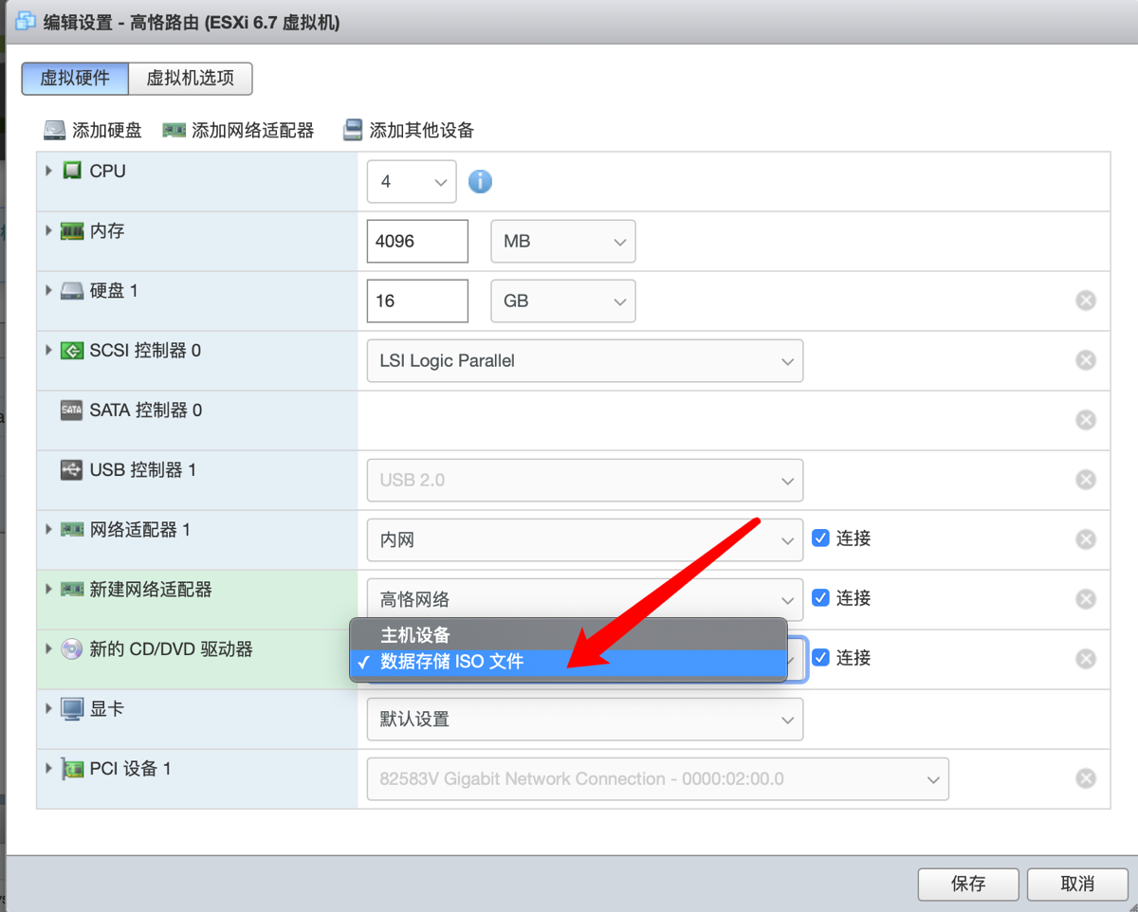Open the LSI Logic Parallel dropdown

click(585, 360)
